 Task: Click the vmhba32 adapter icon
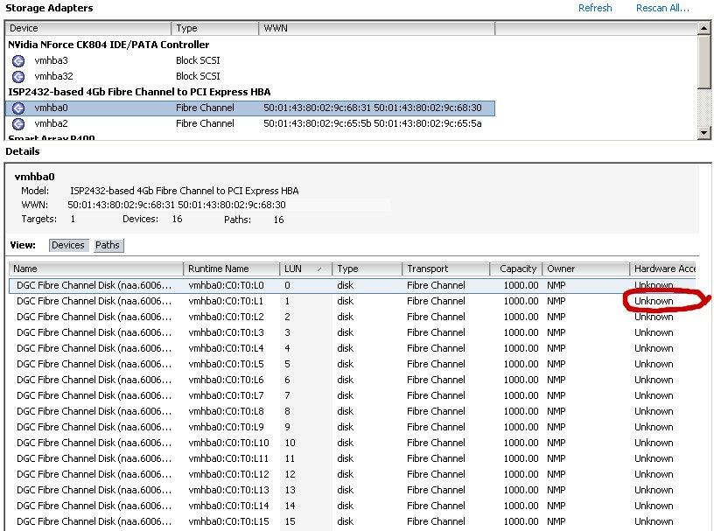click(x=18, y=76)
